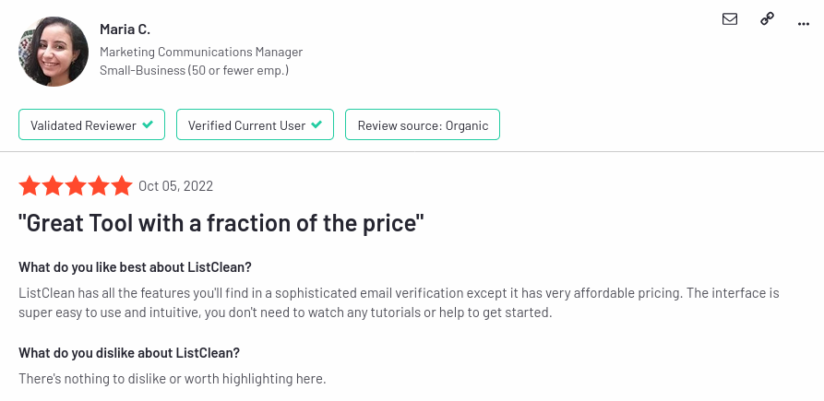Click the Marketing Communications Manager job title

[201, 53]
